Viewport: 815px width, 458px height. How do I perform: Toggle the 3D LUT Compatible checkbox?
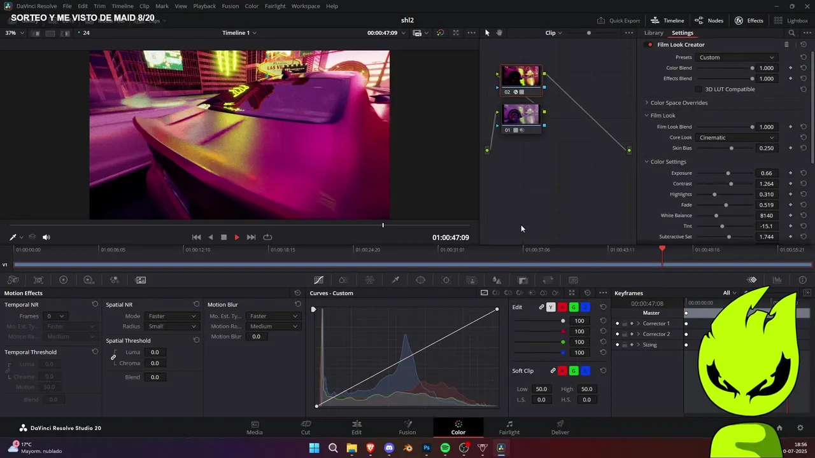(698, 89)
